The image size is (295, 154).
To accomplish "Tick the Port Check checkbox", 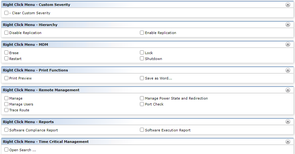I will tap(142, 104).
